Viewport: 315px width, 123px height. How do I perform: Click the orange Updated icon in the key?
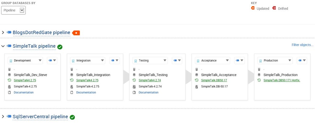253,8
